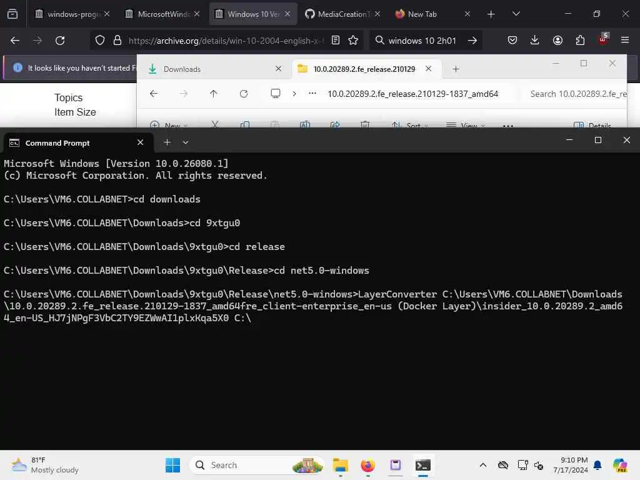
Task: Open Firefox account icon
Action: point(557,41)
